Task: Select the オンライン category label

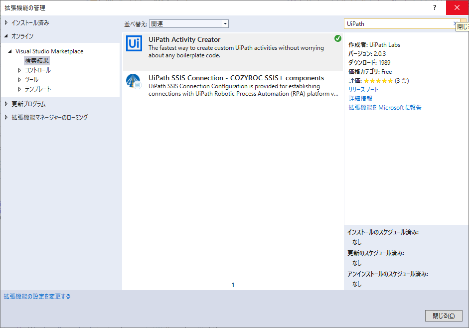Action: 22,36
